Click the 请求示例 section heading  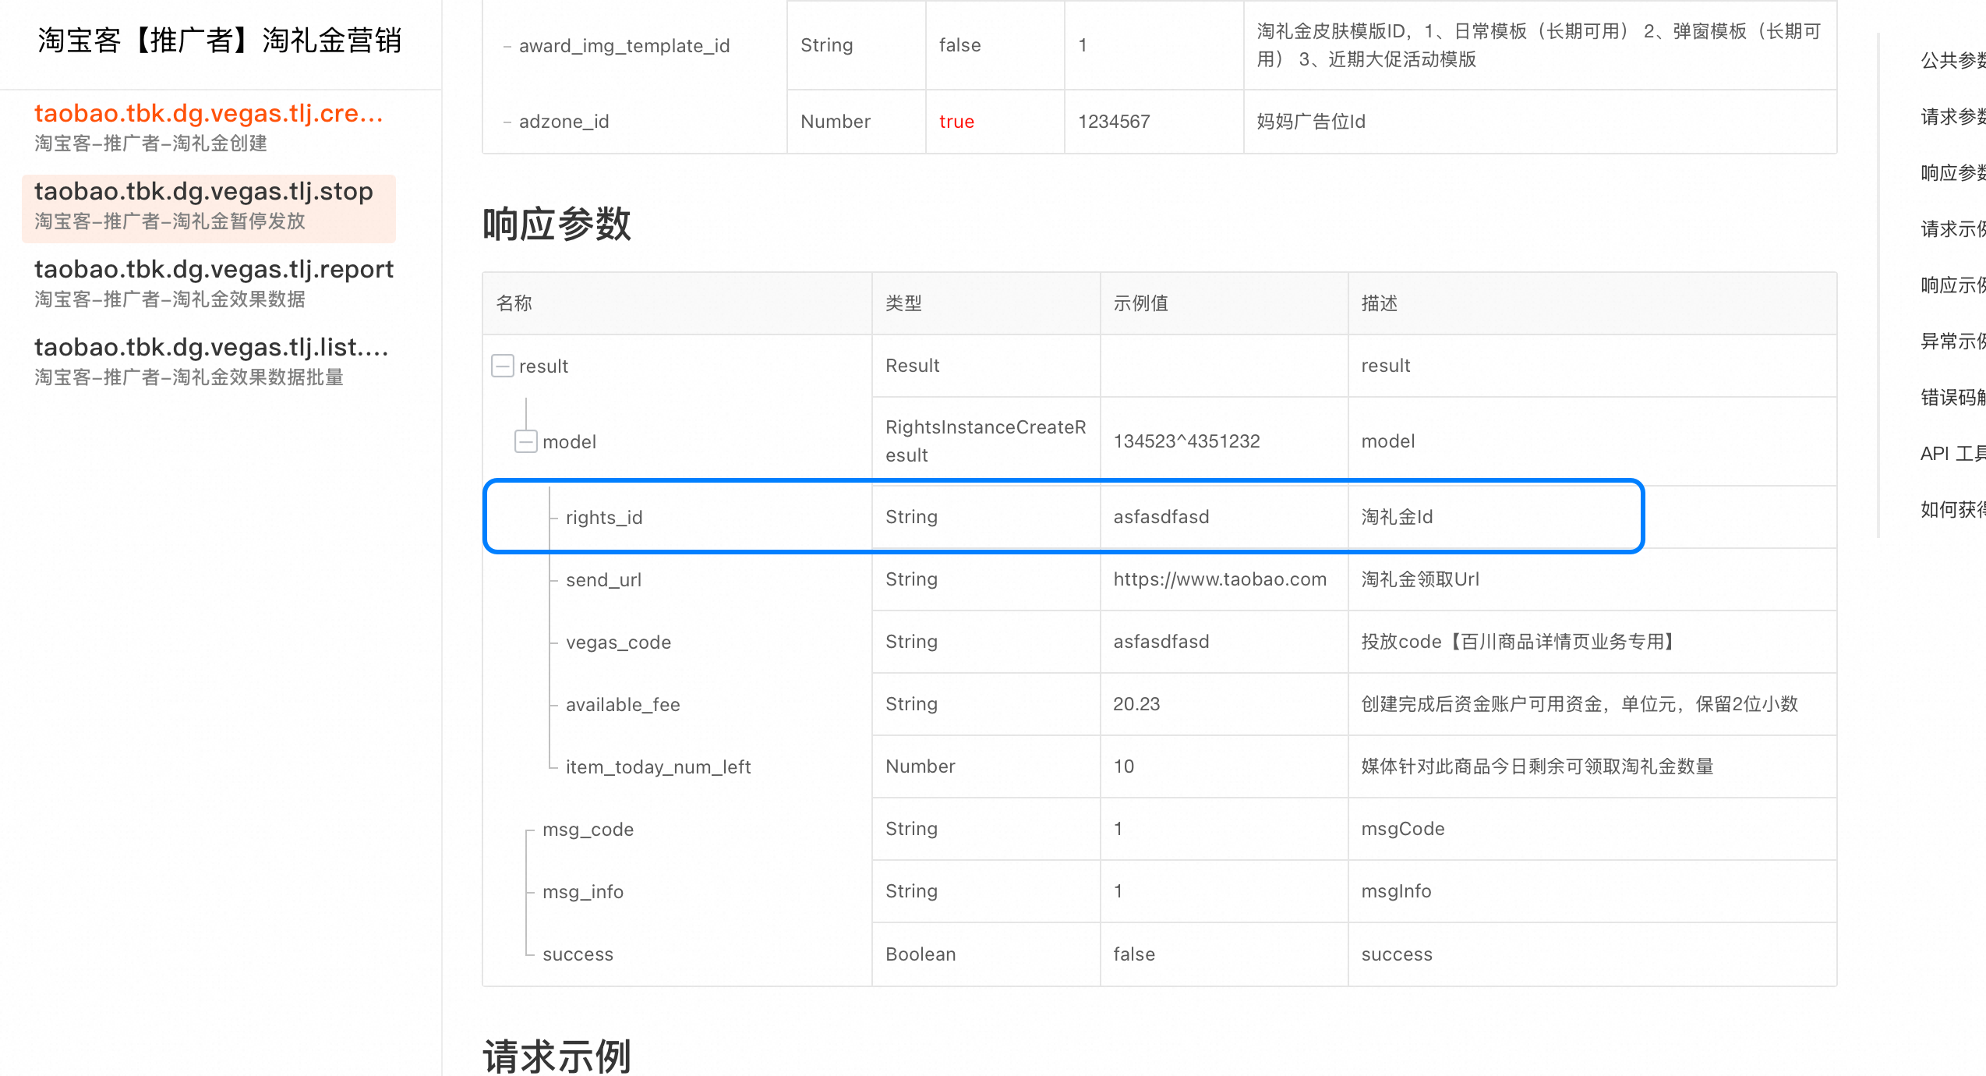557,1056
